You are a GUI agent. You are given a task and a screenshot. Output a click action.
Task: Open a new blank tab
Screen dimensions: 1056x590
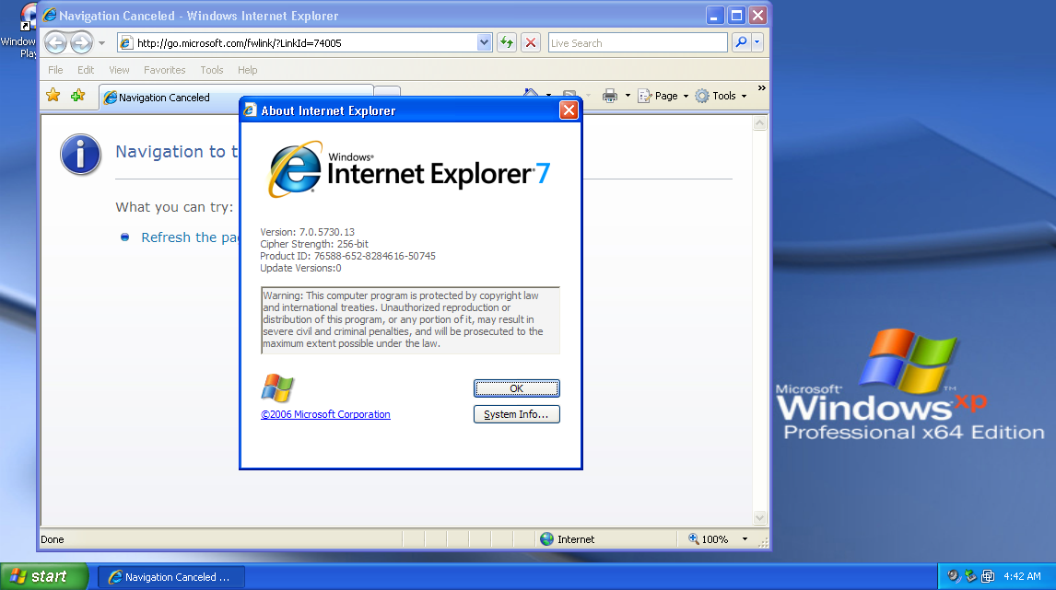tap(387, 92)
